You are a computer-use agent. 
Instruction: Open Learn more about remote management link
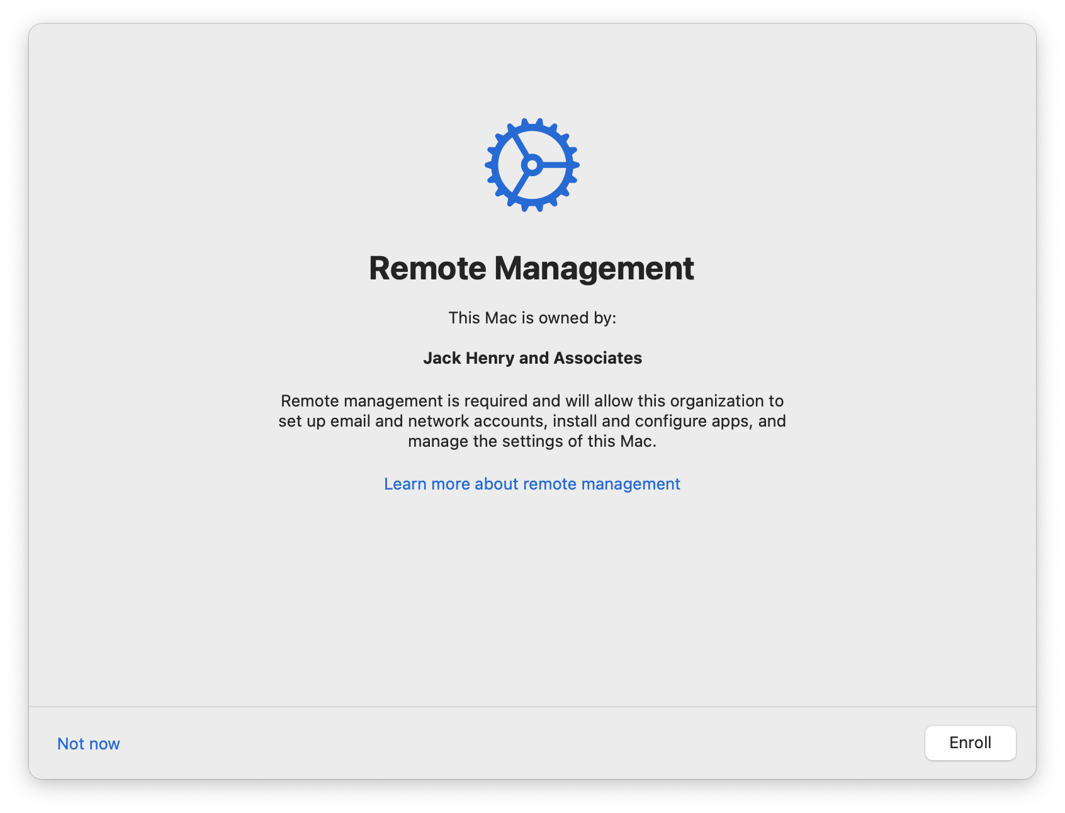point(532,484)
